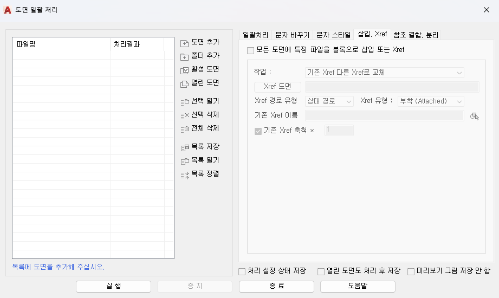
Task: Click the AutoCAD logo in title bar
Action: coord(8,10)
